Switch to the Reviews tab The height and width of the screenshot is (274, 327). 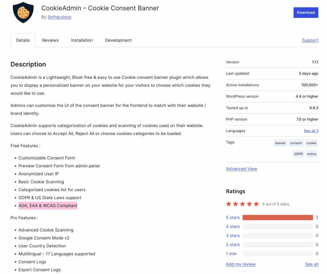click(x=50, y=40)
